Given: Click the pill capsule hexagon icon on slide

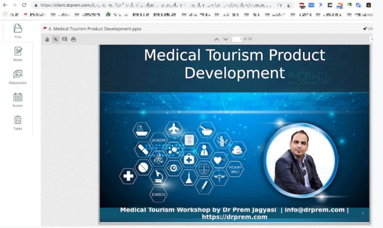Looking at the screenshot, I should [143, 150].
